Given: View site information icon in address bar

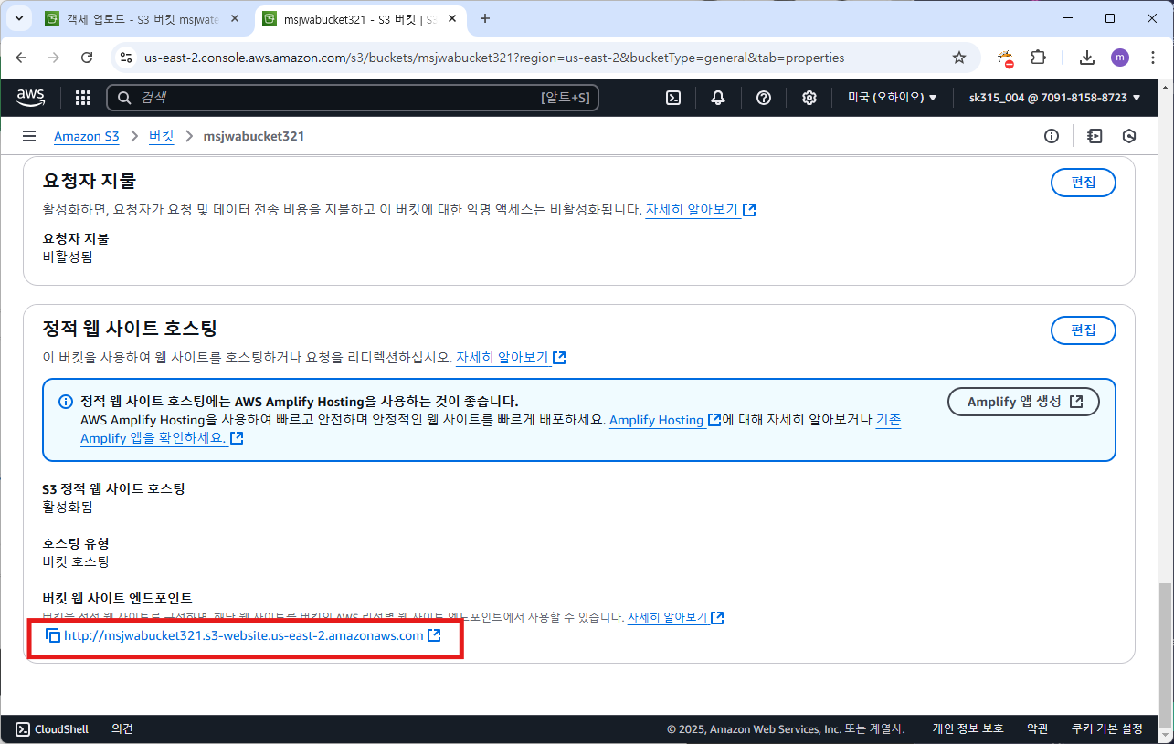Looking at the screenshot, I should 126,58.
